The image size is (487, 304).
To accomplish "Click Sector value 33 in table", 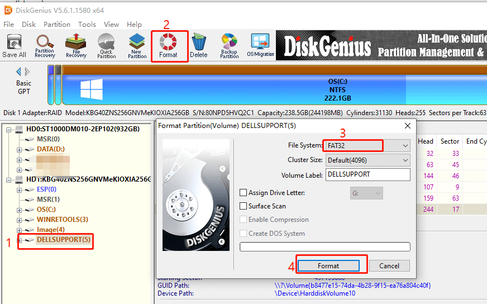I will [x=455, y=154].
